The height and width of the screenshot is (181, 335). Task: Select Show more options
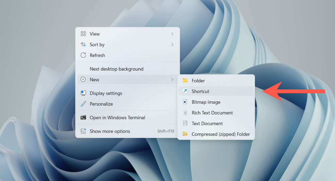coord(128,131)
